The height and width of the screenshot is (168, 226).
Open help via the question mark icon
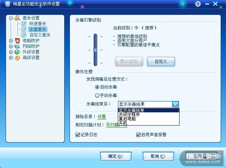198,4
